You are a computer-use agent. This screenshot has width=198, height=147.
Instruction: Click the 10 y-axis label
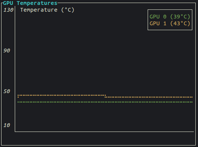click(x=6, y=125)
